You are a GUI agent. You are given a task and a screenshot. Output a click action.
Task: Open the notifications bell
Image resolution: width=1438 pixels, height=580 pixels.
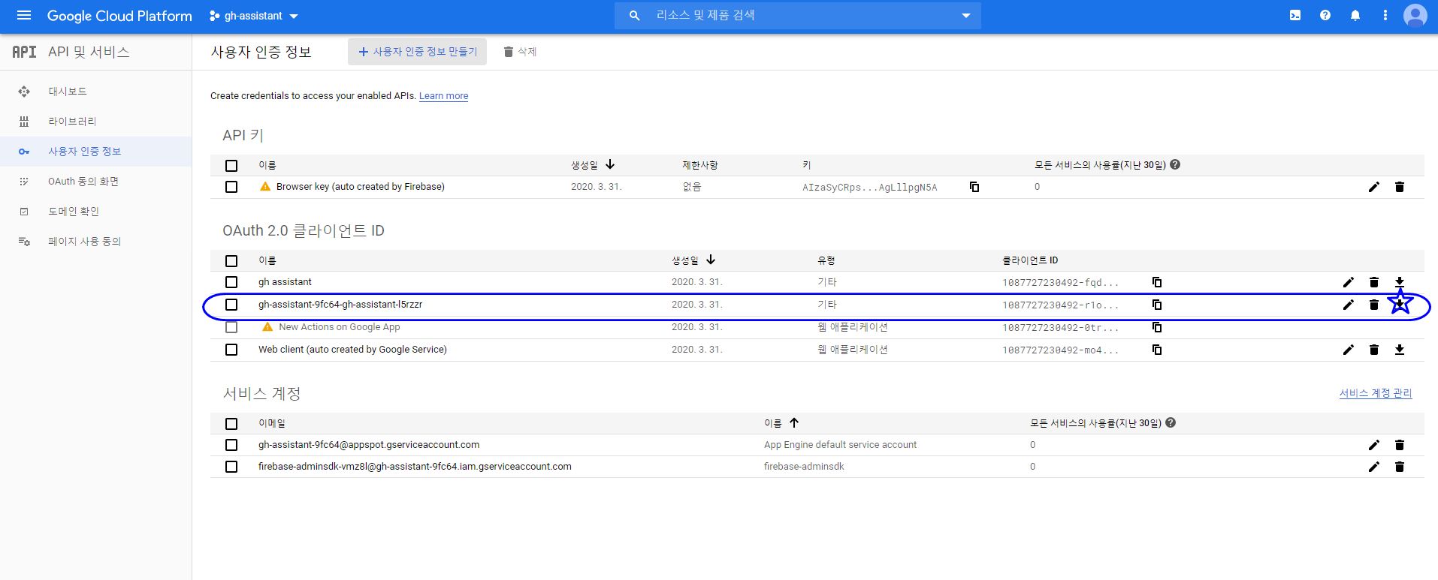tap(1355, 16)
